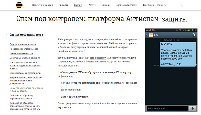Tap the image icon in phone status bar

click(147, 30)
